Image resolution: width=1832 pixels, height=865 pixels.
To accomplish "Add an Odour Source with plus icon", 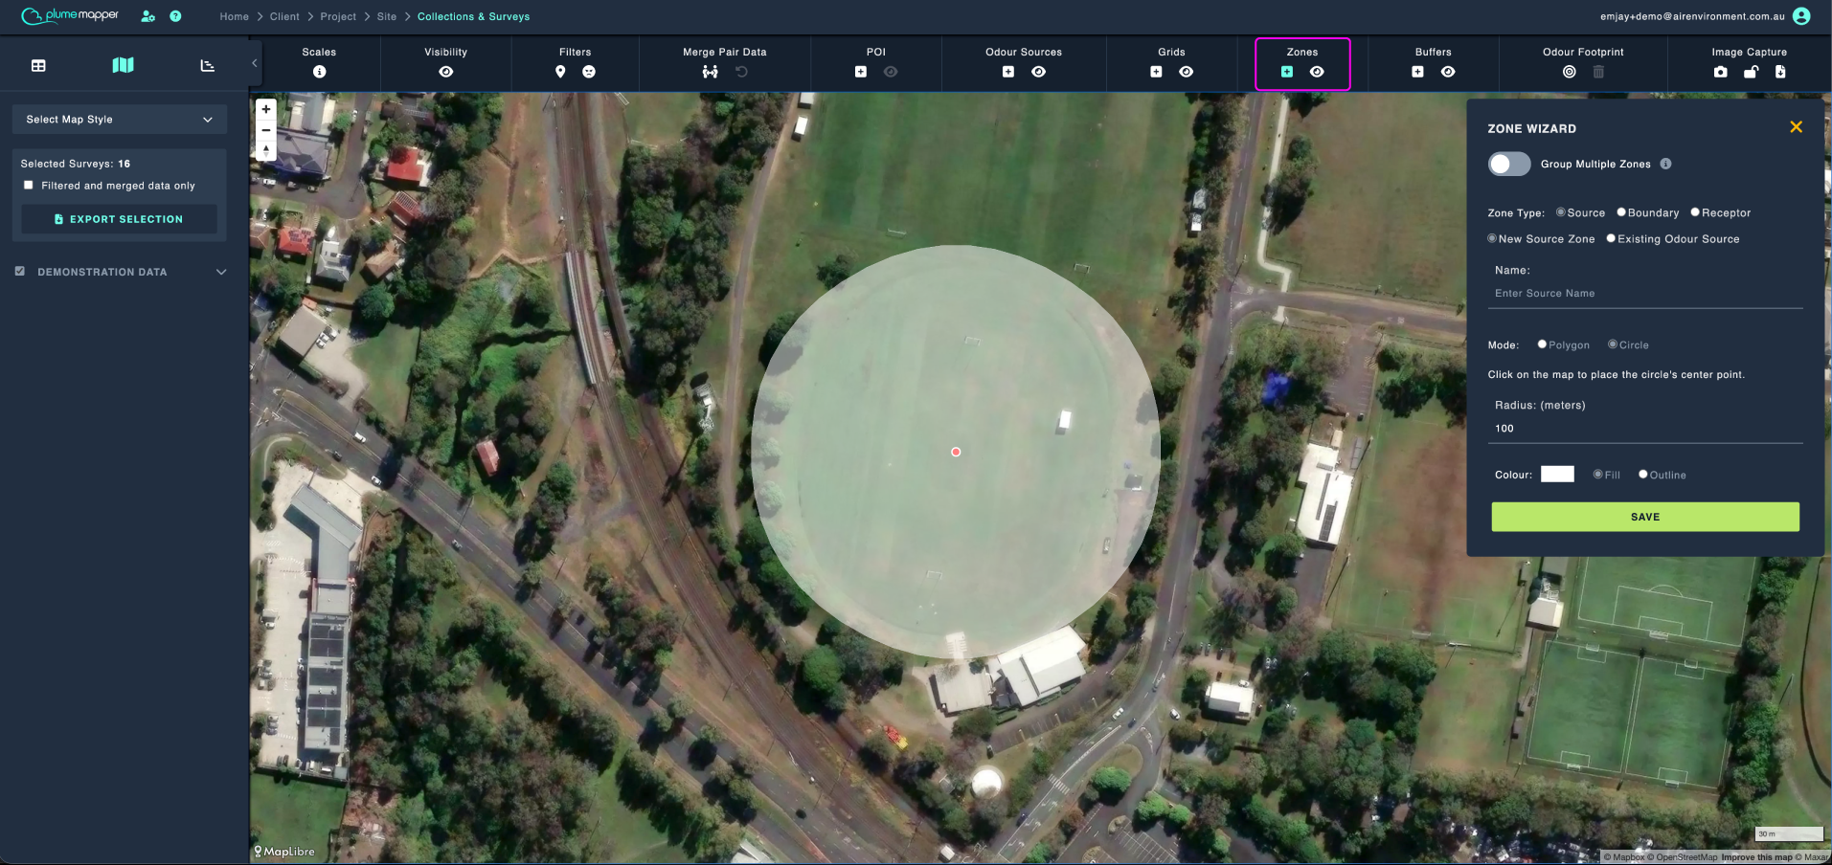I will tap(1008, 72).
